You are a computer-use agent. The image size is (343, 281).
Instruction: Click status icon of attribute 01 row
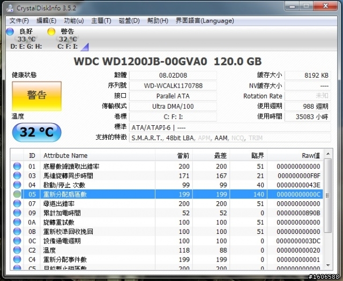(17, 166)
